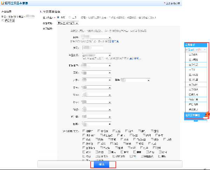
Task: Select the 二手 radio button
Action: pos(70,16)
